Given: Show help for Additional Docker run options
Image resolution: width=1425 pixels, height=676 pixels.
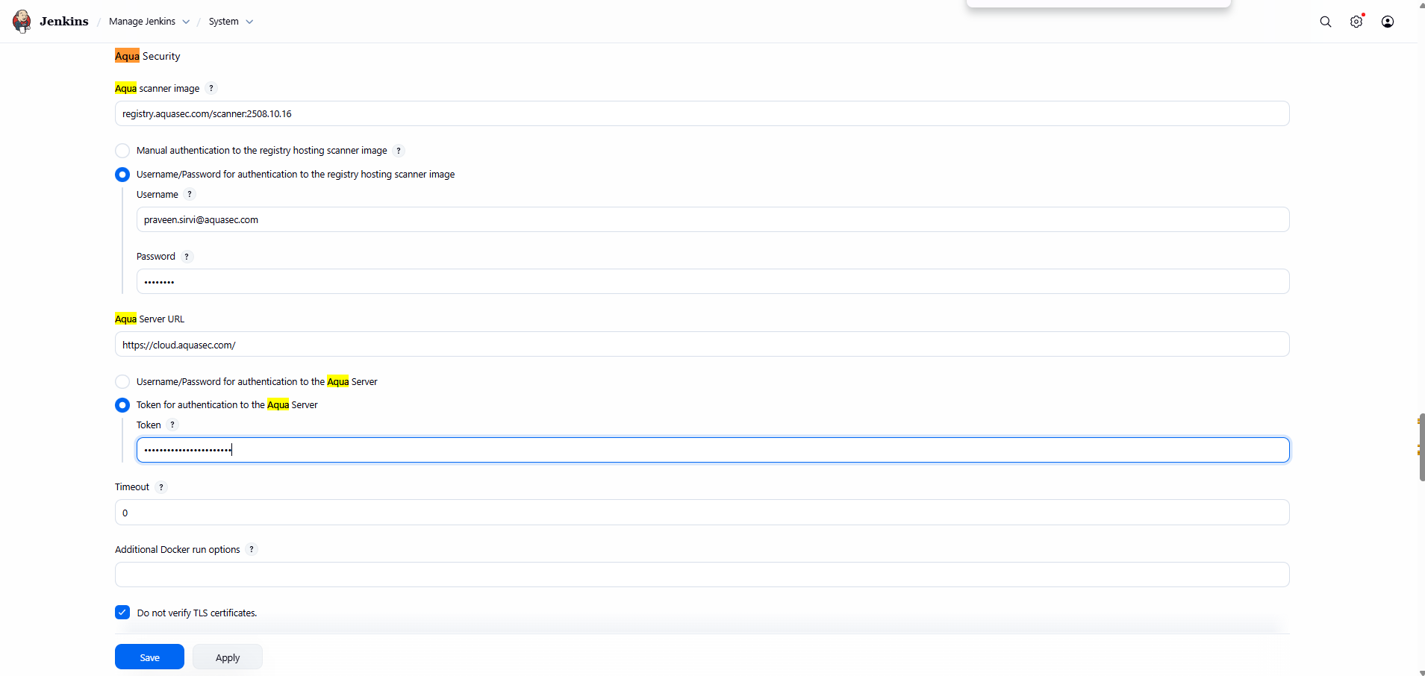Looking at the screenshot, I should coord(252,549).
